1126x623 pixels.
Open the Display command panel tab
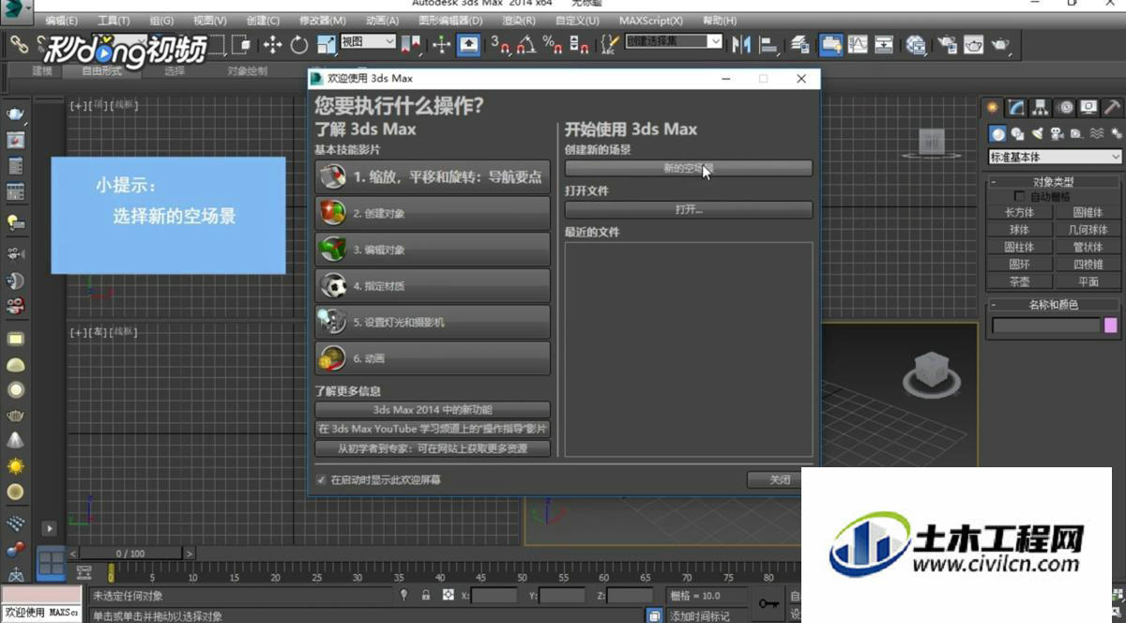pos(1088,107)
